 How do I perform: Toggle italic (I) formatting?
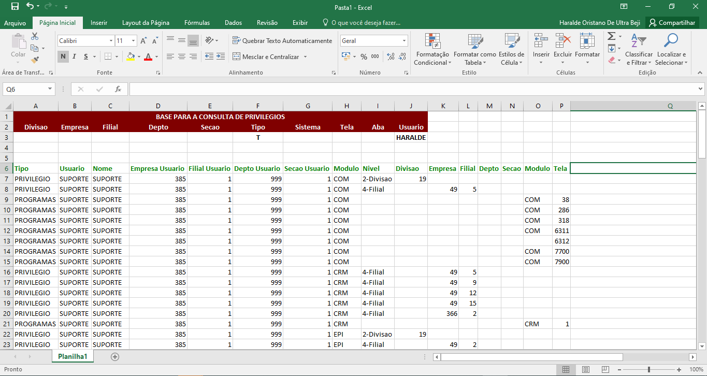point(74,56)
